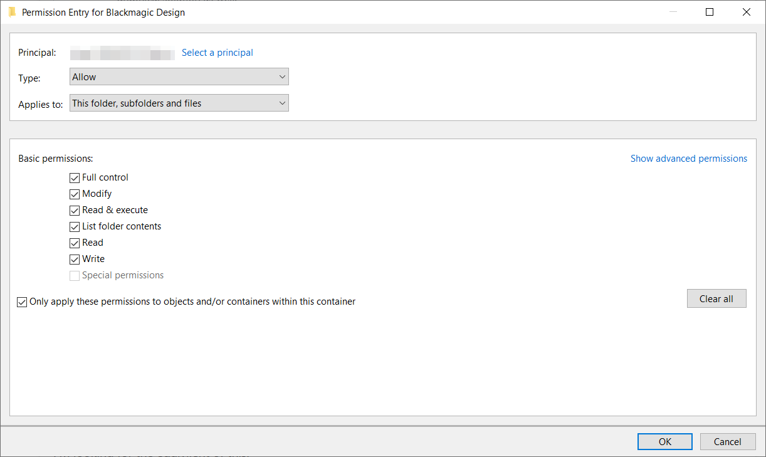Open the Applies to dropdown
This screenshot has width=766, height=457.
pos(179,103)
